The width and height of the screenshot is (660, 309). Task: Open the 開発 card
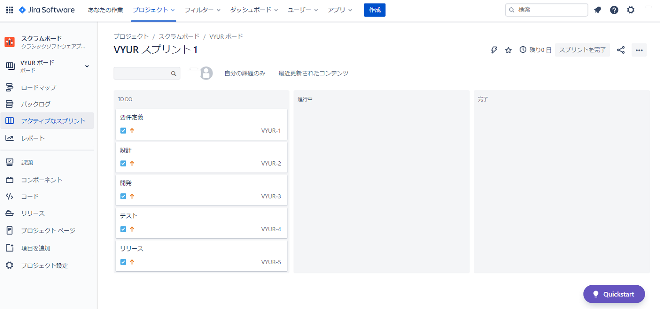(x=202, y=190)
